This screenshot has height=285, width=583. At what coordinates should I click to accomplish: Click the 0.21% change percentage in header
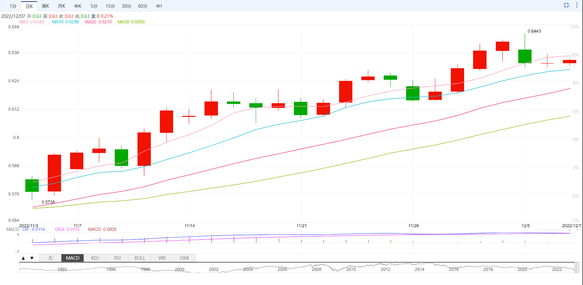coord(107,16)
